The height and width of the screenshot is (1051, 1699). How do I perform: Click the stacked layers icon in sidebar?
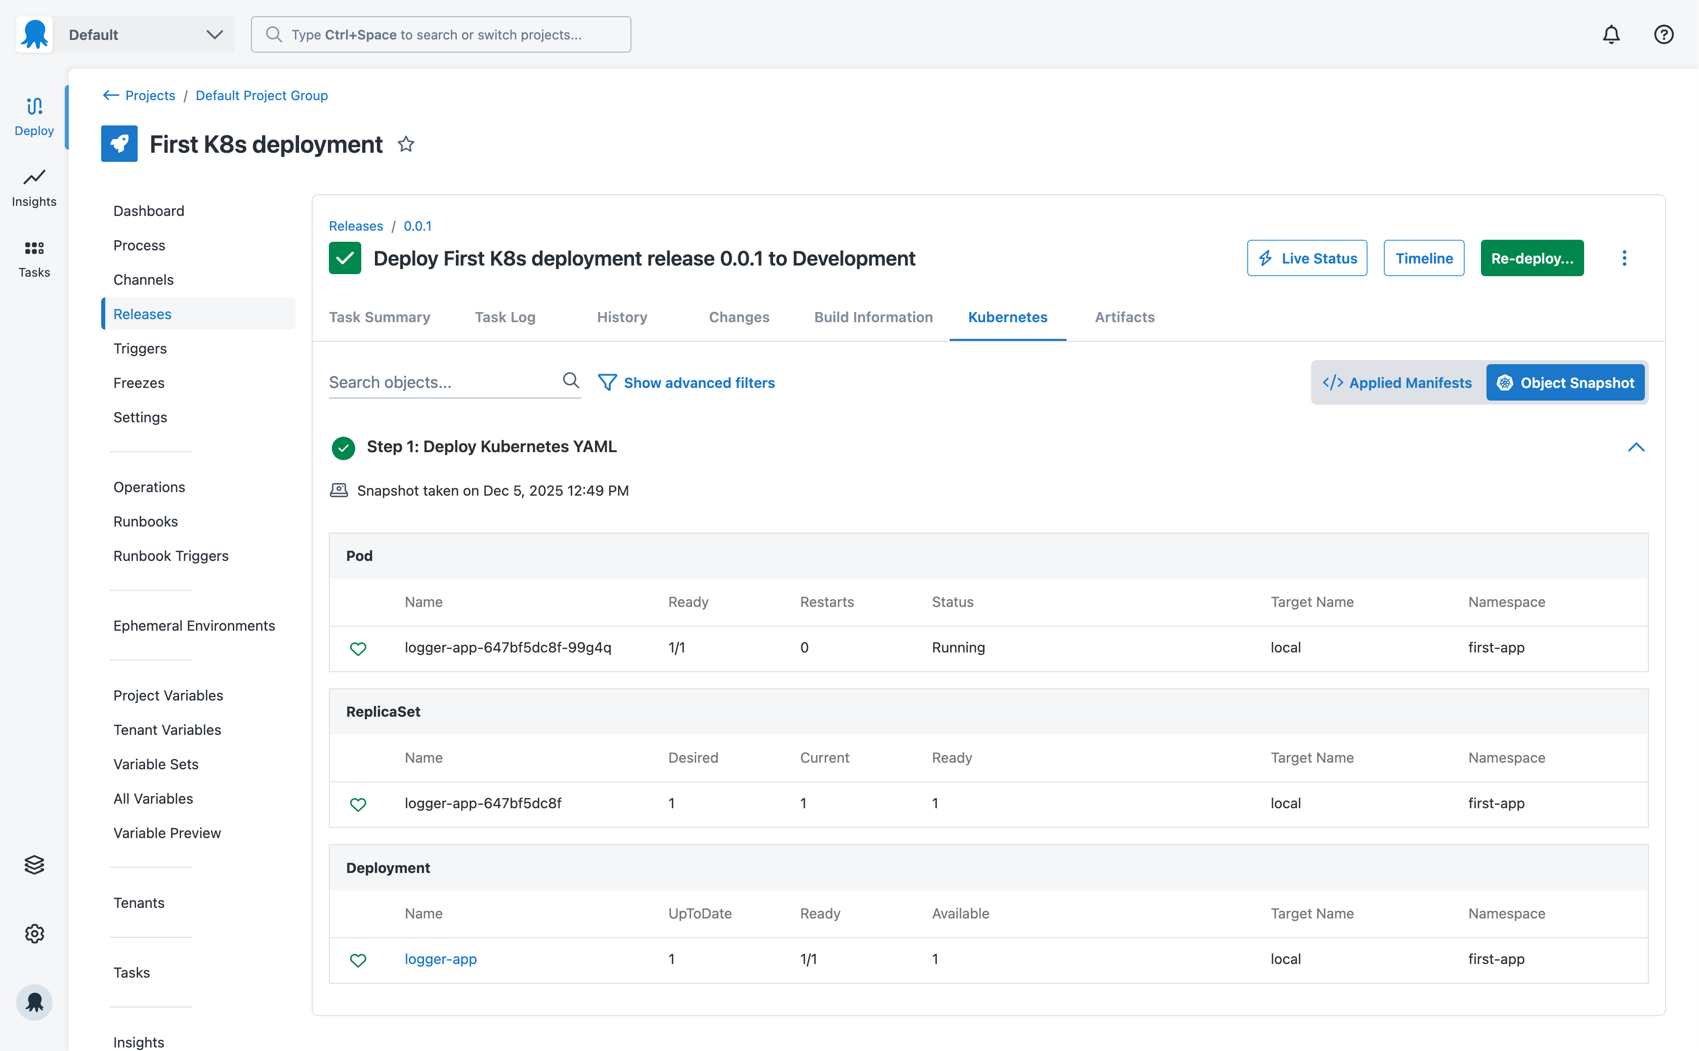34,864
